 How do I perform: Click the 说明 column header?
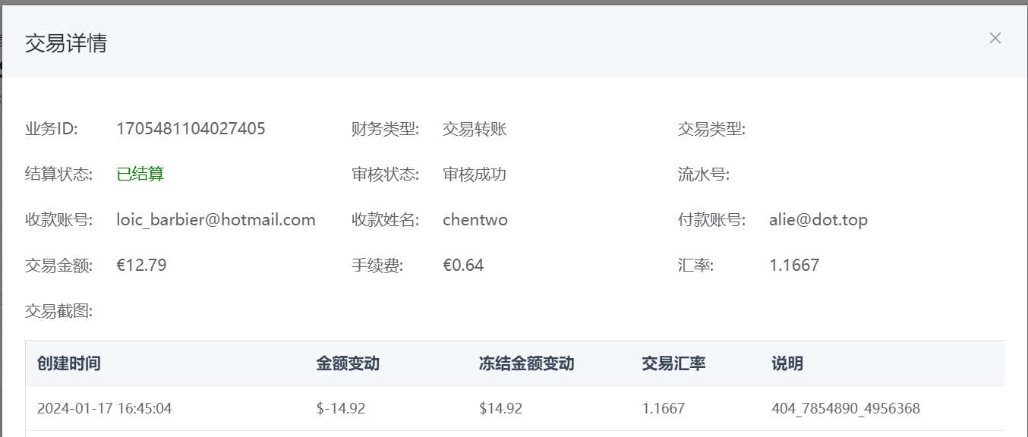(x=787, y=363)
